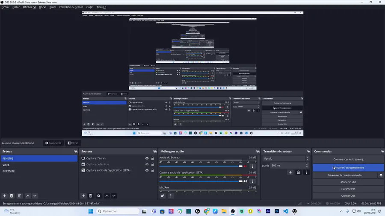Viewport: 385px width, 216px height.
Task: Undock the Scènes panel
Action: (76, 152)
